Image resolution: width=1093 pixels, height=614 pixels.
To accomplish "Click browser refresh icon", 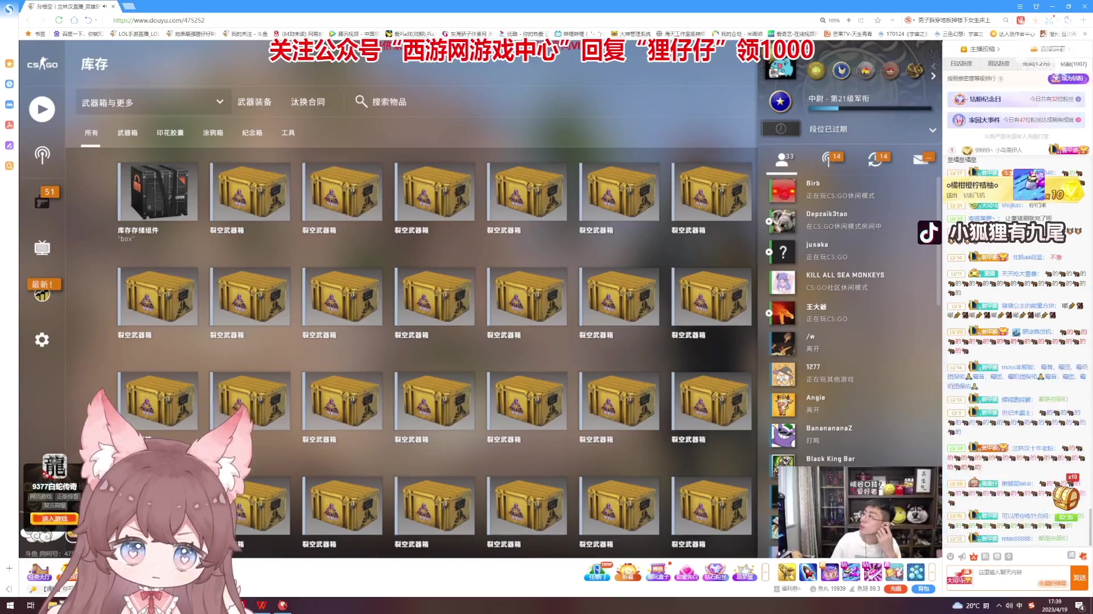I will coord(59,20).
